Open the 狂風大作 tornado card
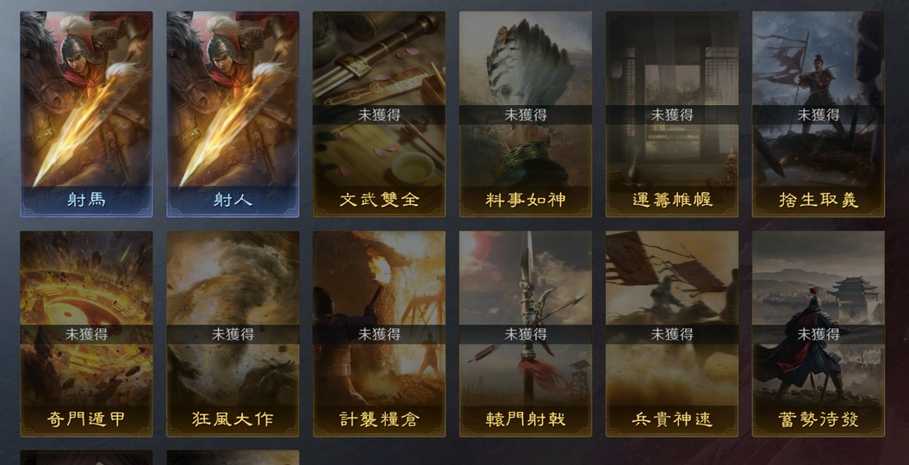 click(x=233, y=334)
